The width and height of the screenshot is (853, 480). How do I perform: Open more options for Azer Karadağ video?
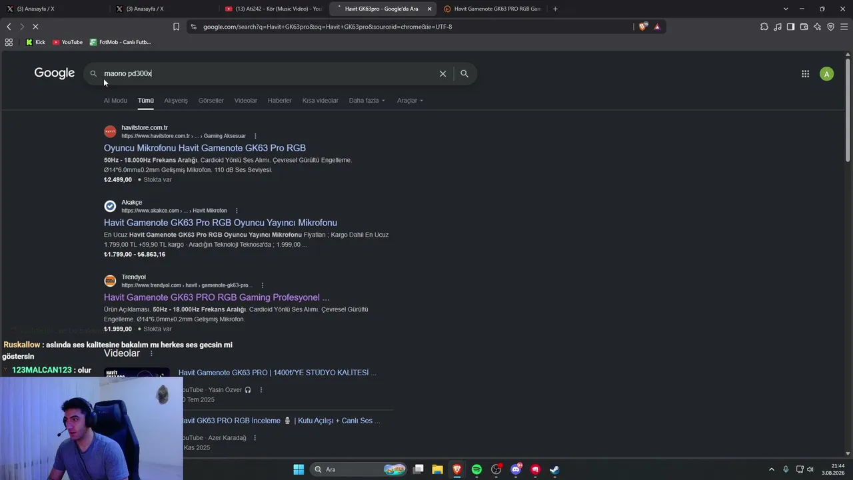point(255,438)
